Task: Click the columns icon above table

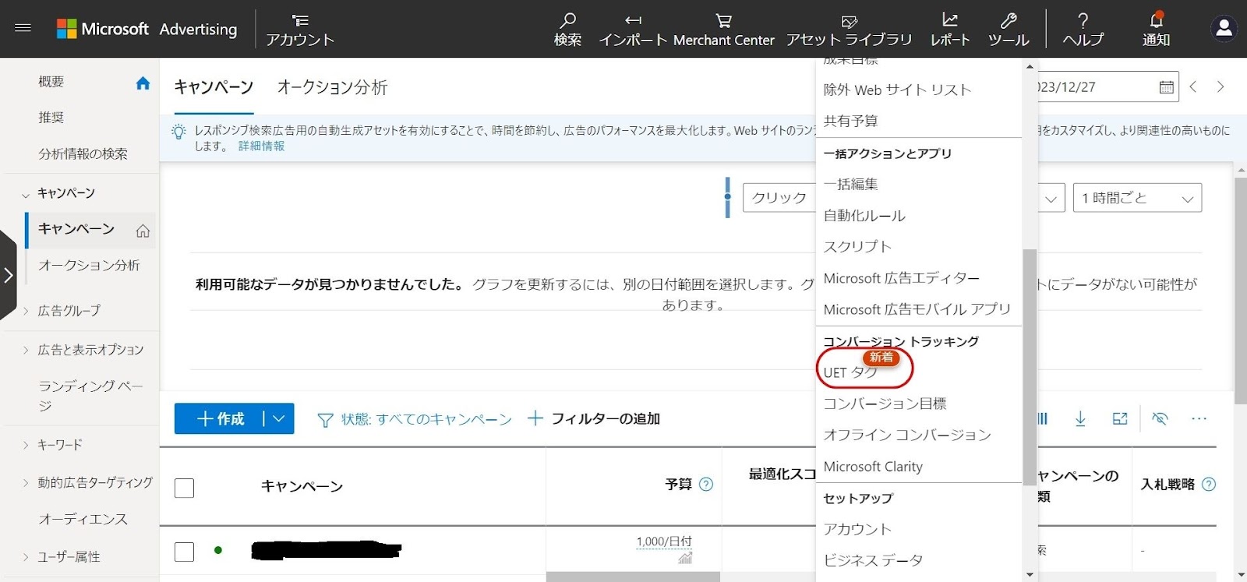Action: click(1042, 419)
